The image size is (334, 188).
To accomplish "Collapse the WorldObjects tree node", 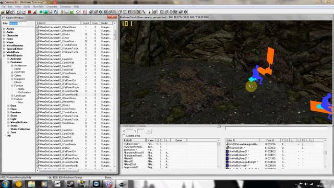I will coord(4,56).
